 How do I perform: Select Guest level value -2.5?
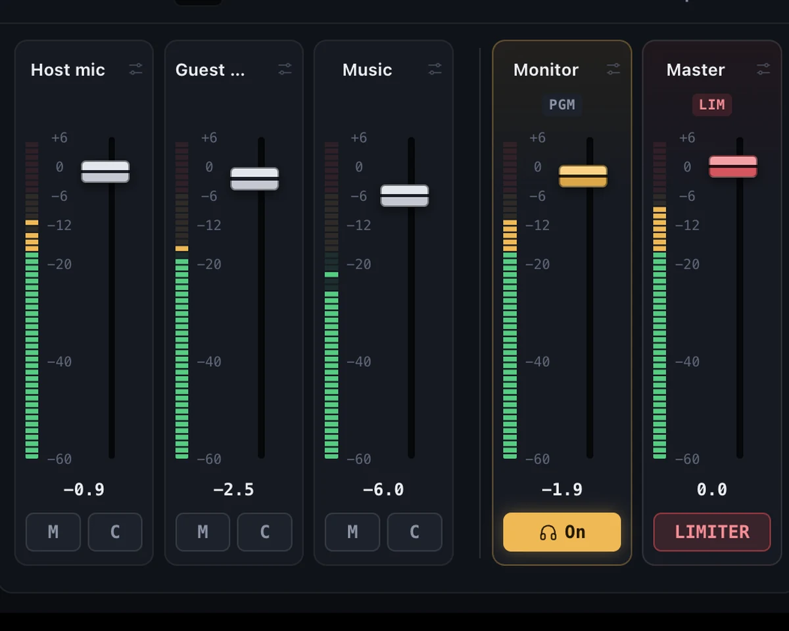[x=233, y=490]
